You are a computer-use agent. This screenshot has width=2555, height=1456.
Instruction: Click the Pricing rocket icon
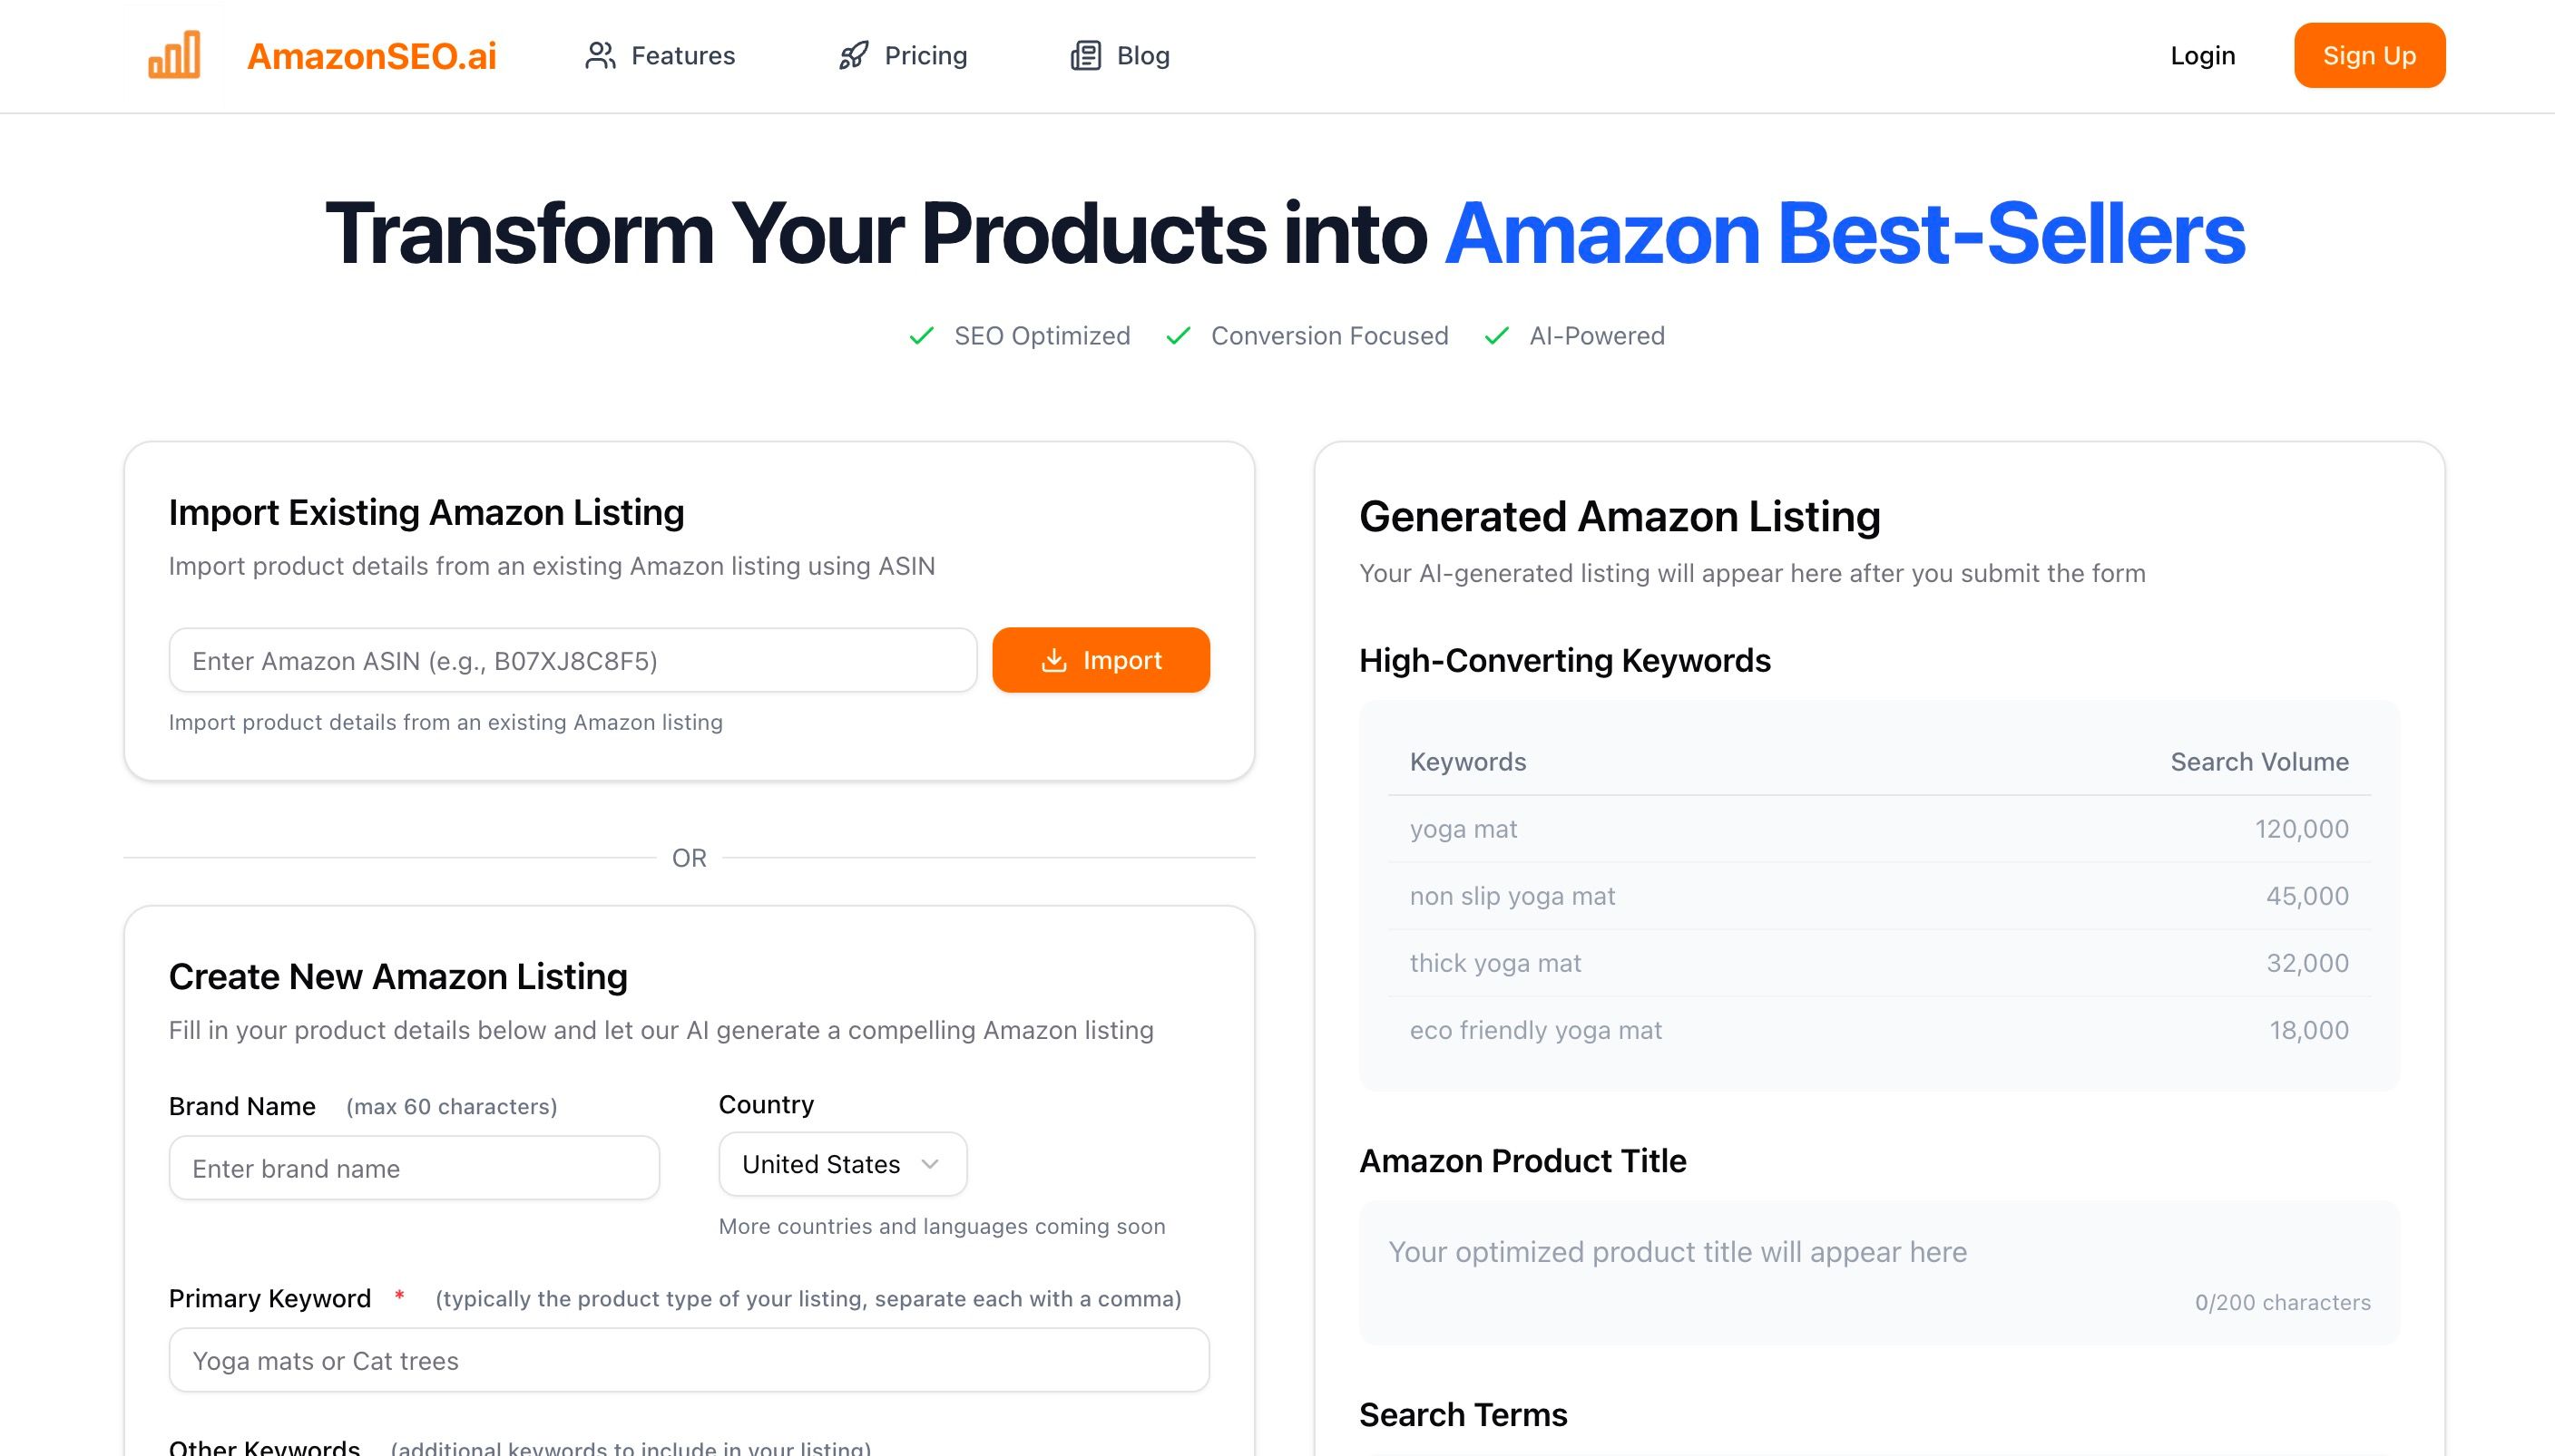pos(853,56)
